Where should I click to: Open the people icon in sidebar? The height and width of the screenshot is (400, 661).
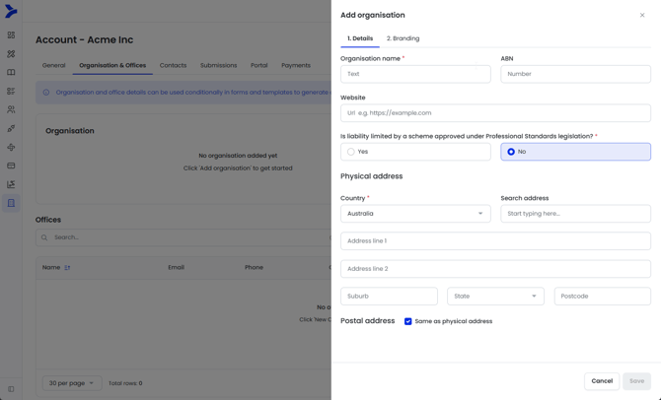[x=11, y=109]
